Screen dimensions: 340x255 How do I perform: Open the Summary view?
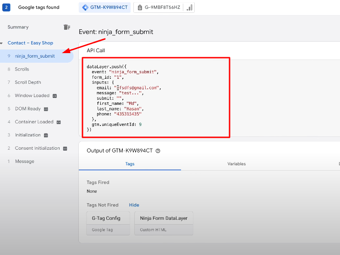coord(18,27)
